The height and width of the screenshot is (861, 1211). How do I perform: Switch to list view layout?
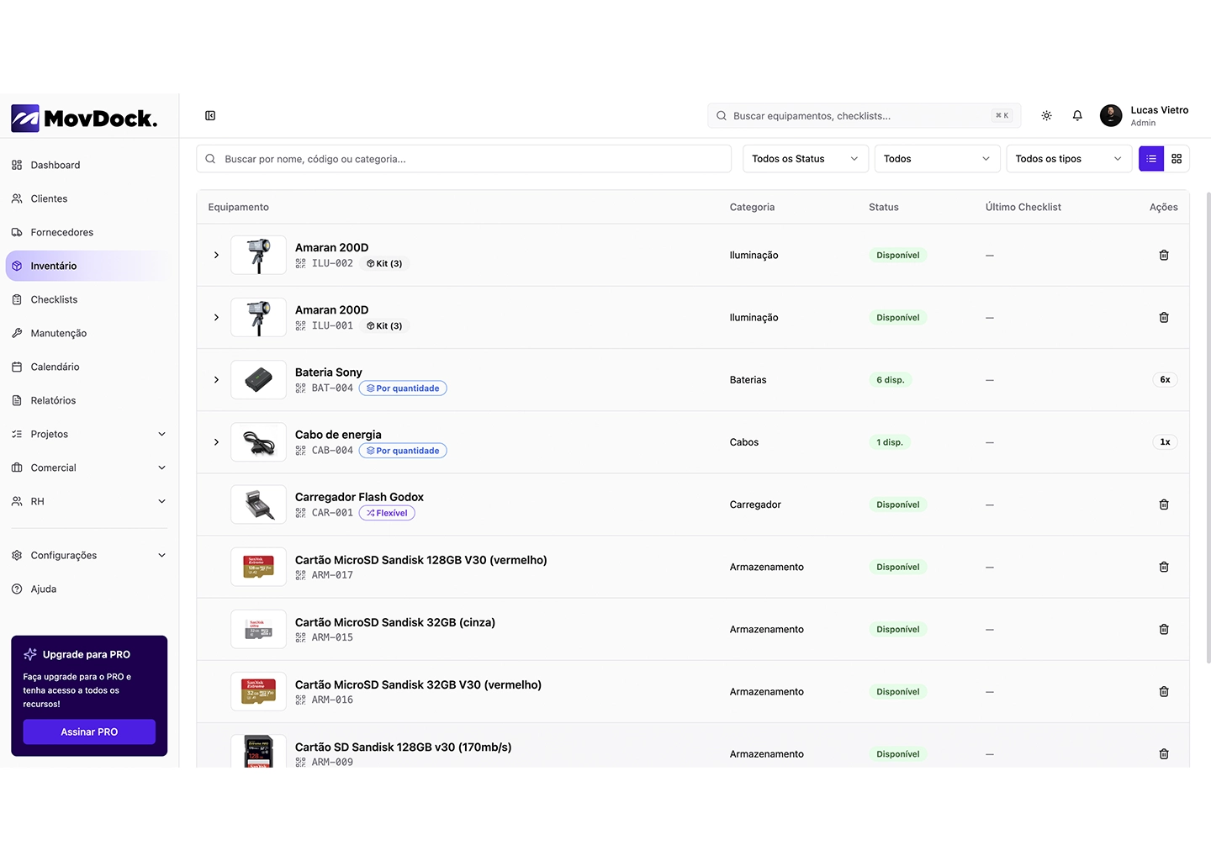tap(1151, 159)
